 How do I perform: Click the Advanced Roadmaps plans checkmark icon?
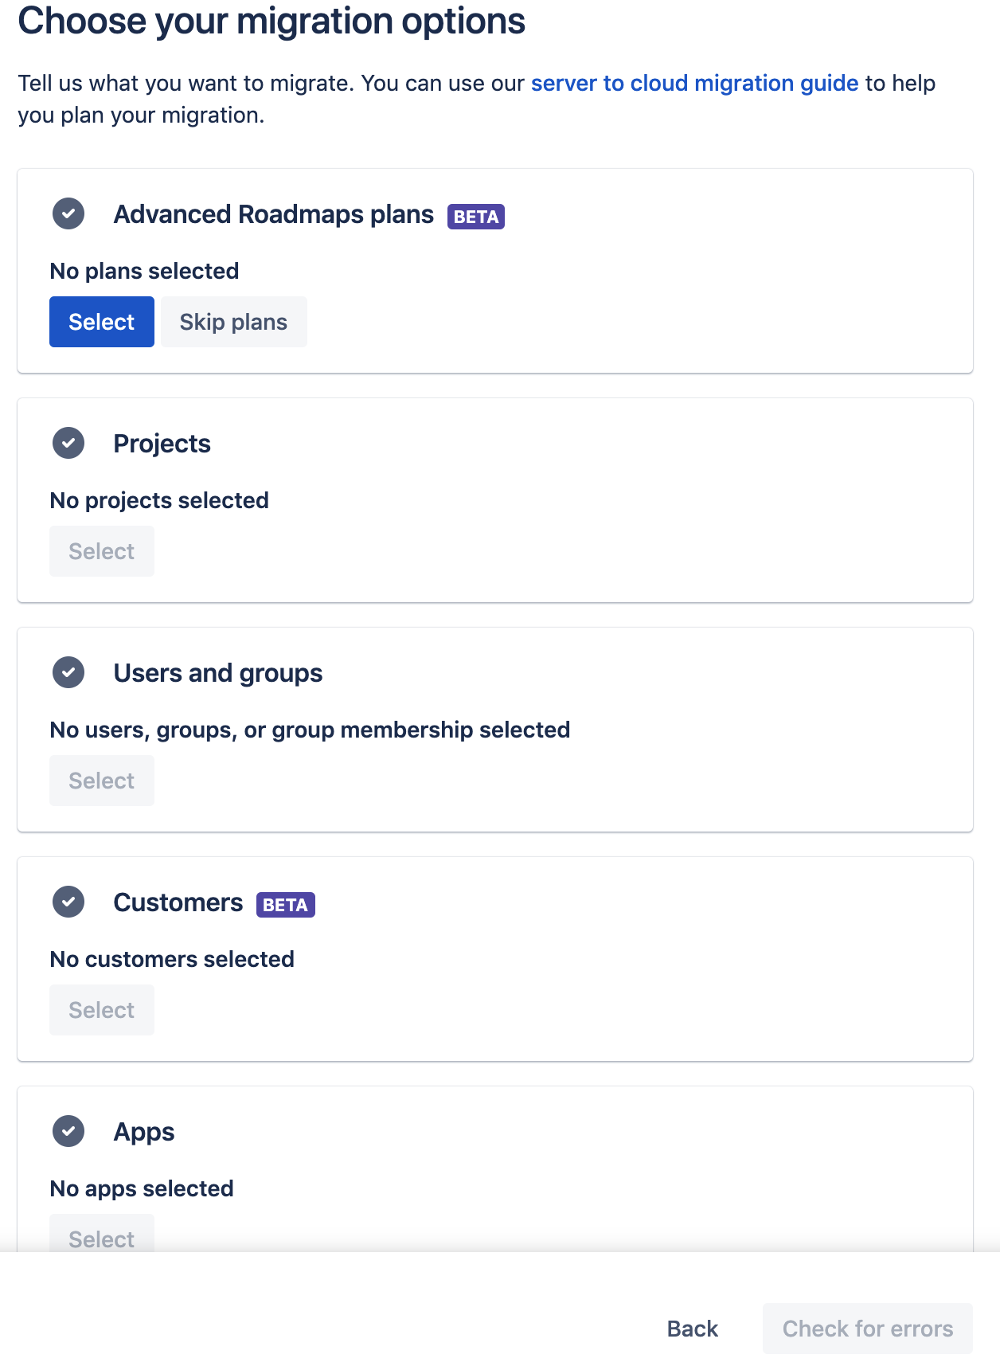pos(68,213)
